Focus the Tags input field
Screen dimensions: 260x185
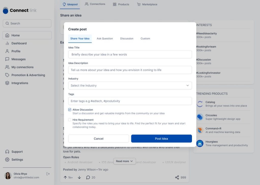pos(130,101)
